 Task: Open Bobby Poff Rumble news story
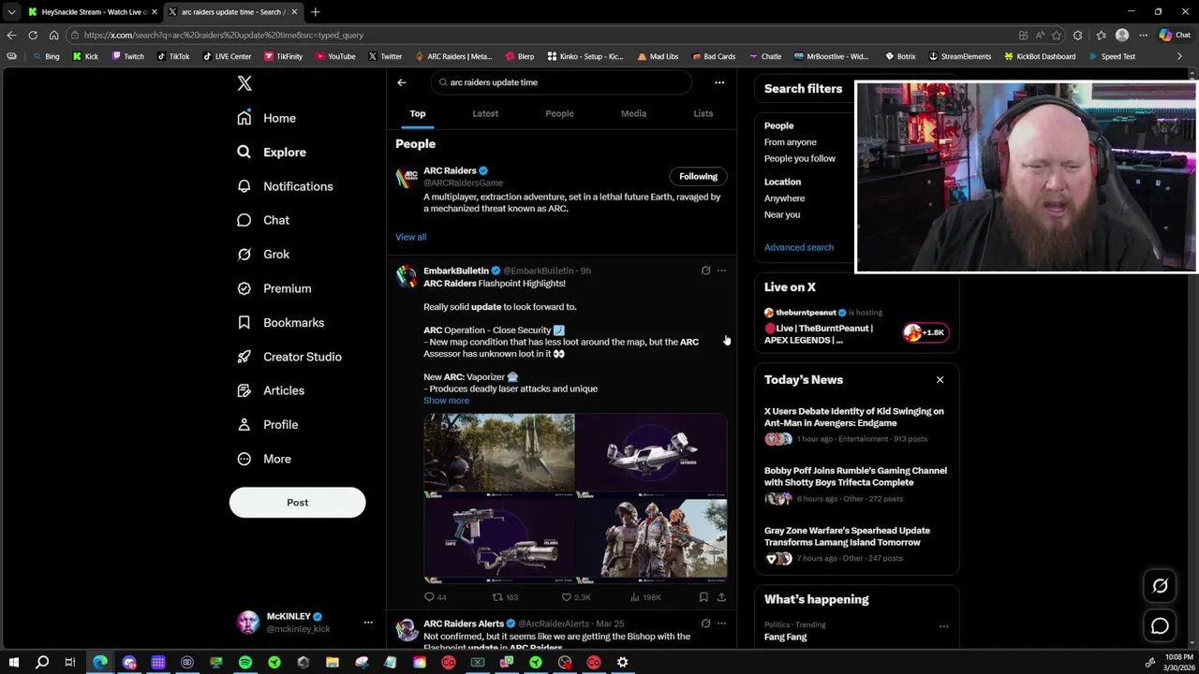tap(856, 485)
